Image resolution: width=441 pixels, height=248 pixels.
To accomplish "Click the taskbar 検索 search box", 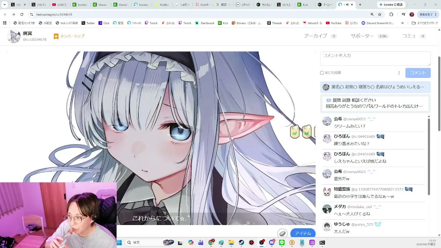I will point(151,242).
